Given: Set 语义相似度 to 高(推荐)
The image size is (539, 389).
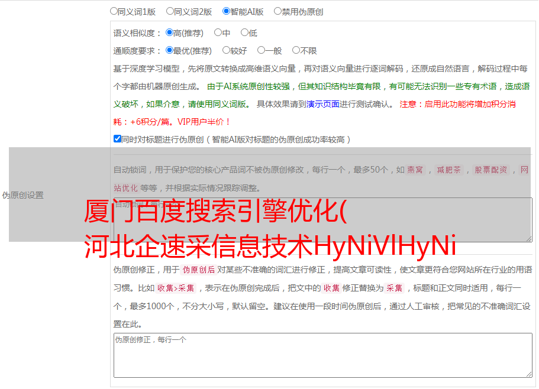Looking at the screenshot, I should [x=169, y=33].
